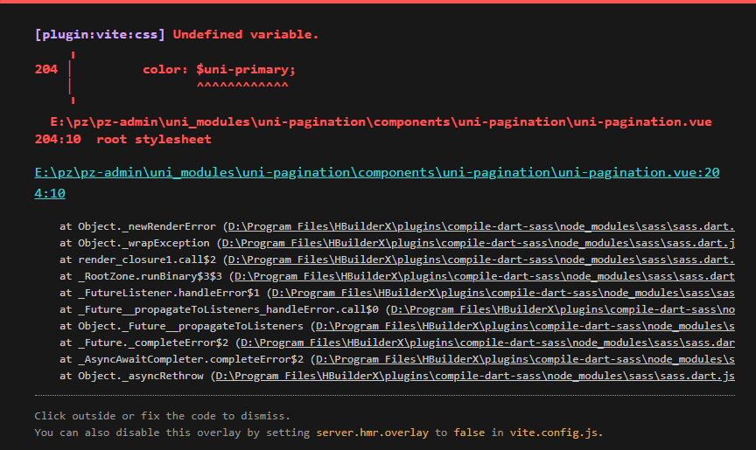The width and height of the screenshot is (756, 450).
Task: Click the red uni-pagination.vue file path text
Action: pos(381,122)
